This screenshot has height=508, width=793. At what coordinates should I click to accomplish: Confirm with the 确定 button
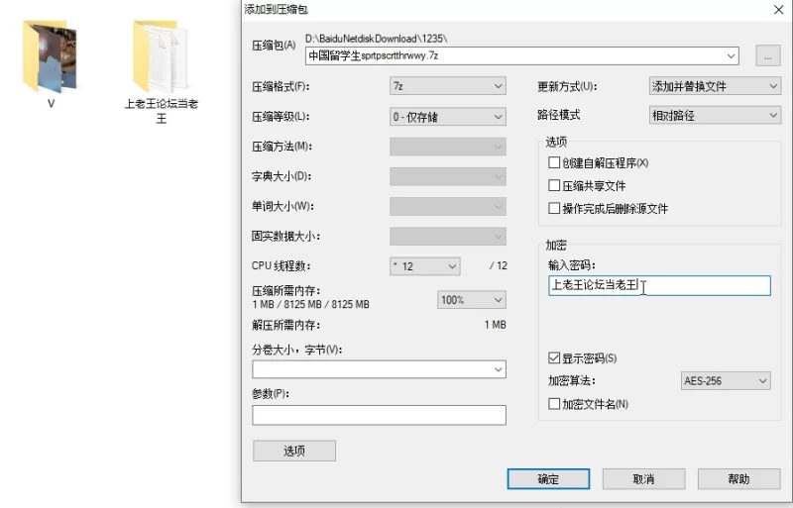(548, 478)
